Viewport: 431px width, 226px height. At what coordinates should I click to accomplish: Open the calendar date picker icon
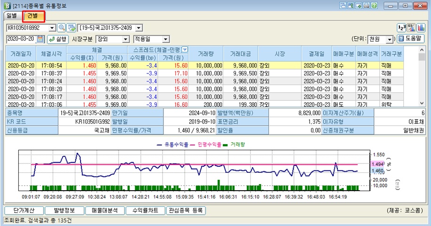pyautogui.click(x=40, y=39)
